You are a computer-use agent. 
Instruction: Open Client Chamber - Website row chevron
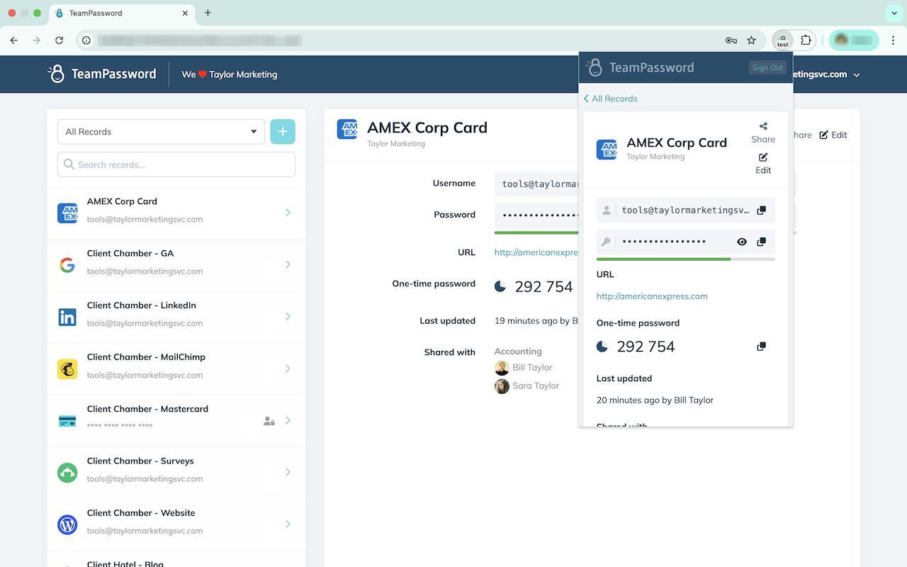tap(288, 524)
